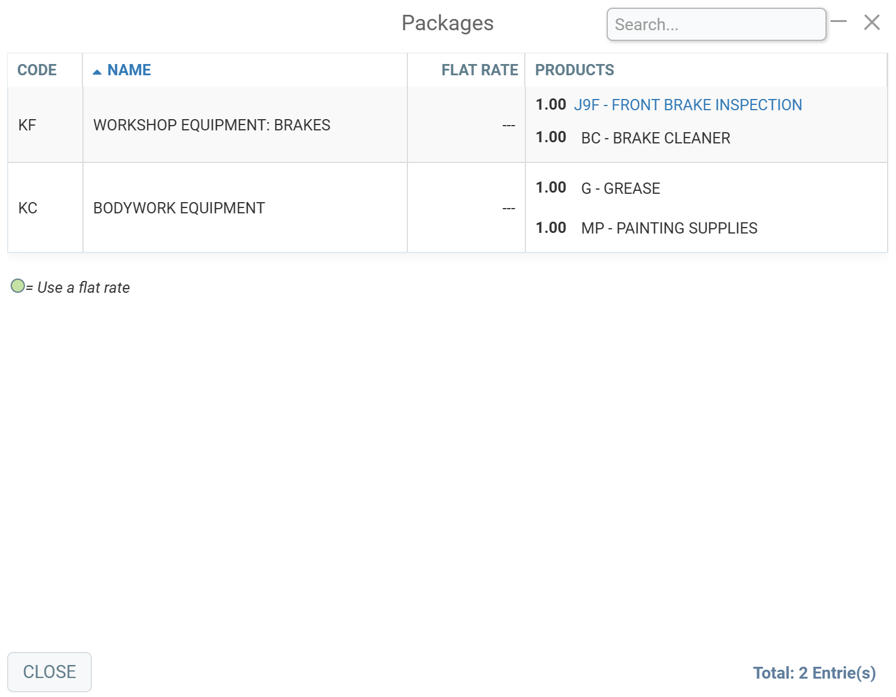Select the CODE column header
The height and width of the screenshot is (697, 896).
click(37, 70)
